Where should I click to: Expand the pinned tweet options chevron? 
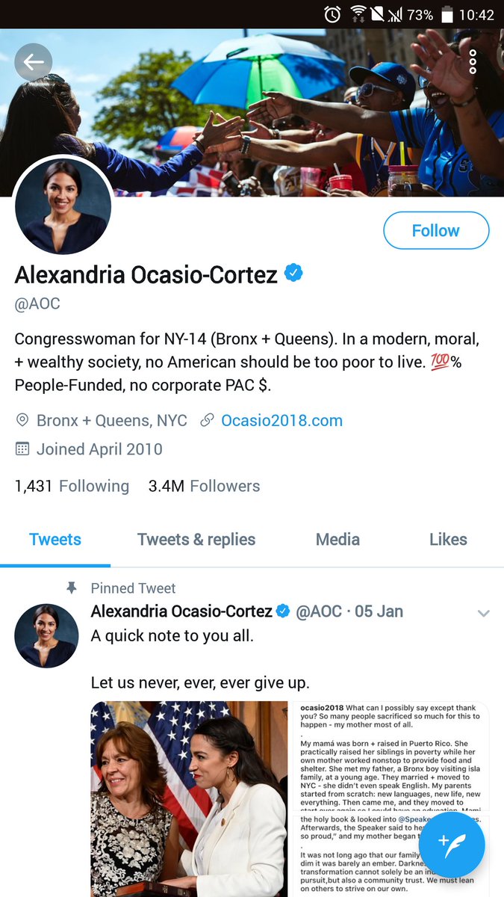(x=483, y=614)
